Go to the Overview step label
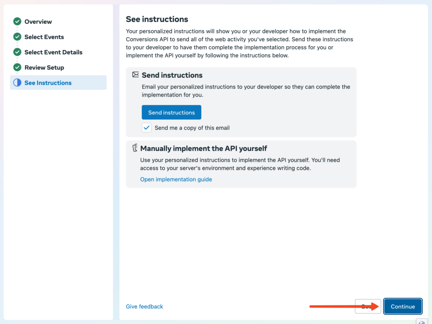The height and width of the screenshot is (324, 432). (38, 22)
